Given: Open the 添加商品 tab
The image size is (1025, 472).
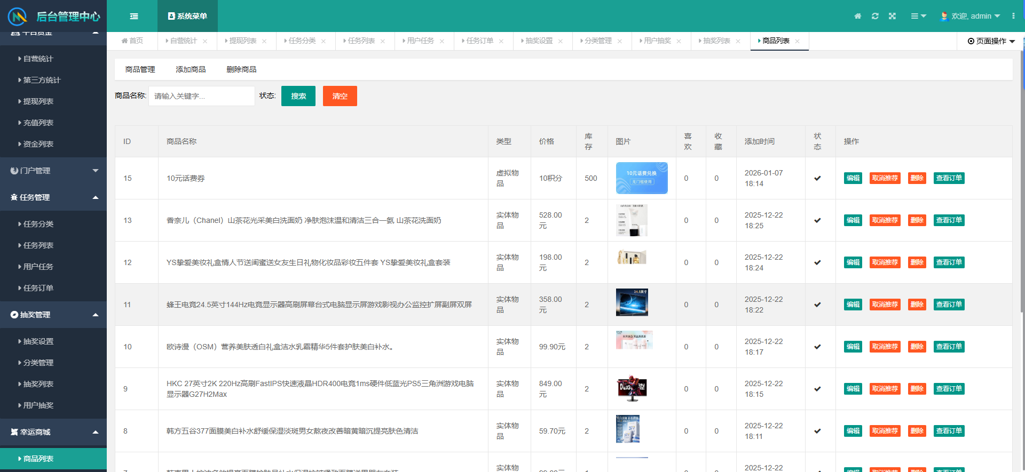Looking at the screenshot, I should pos(191,69).
